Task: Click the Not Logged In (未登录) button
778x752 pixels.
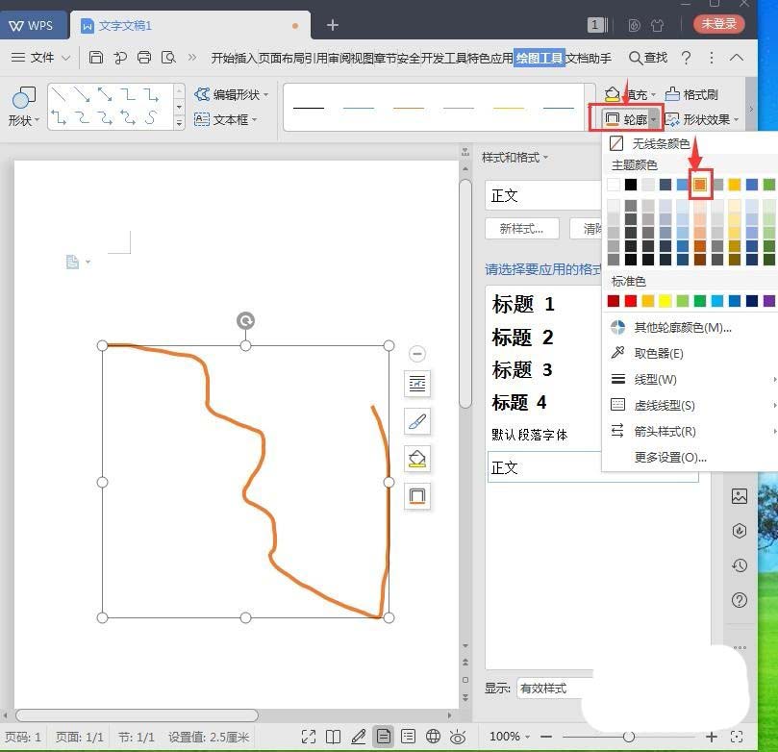Action: 719,24
